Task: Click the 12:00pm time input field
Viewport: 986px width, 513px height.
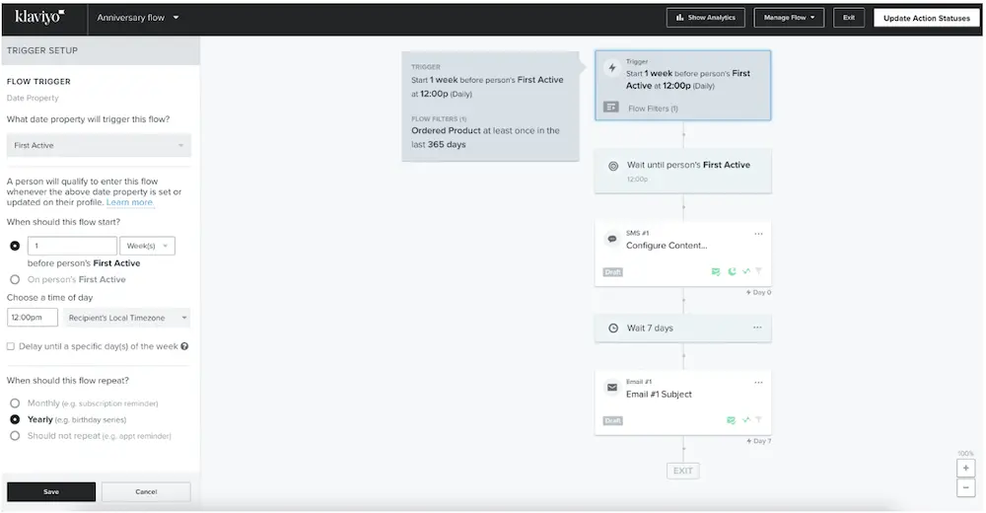Action: 33,318
